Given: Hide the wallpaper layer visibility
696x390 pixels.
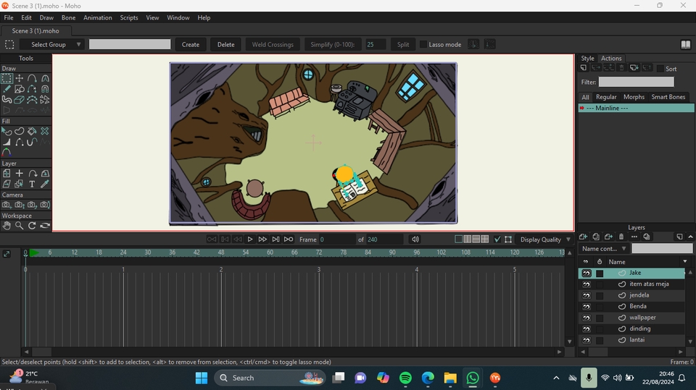Looking at the screenshot, I should 586,318.
